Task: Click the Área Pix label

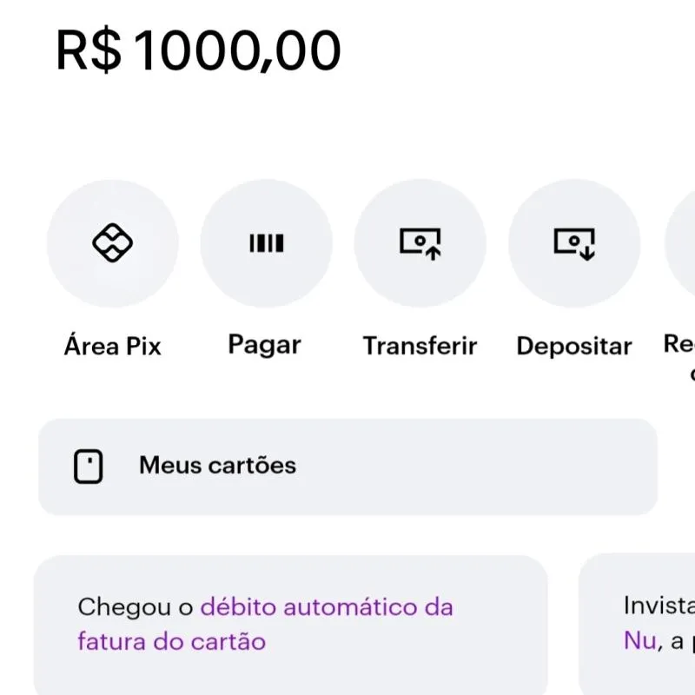Action: click(113, 345)
